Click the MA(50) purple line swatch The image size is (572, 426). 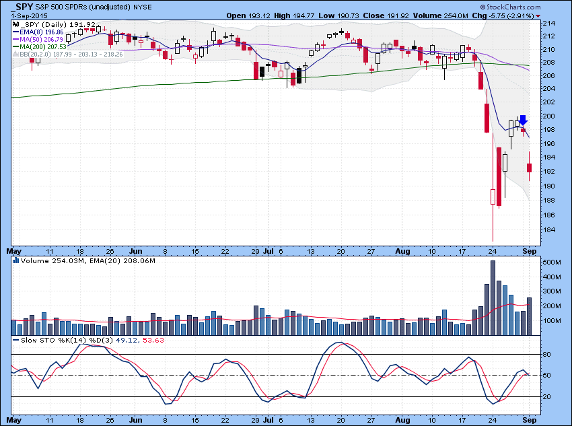15,40
